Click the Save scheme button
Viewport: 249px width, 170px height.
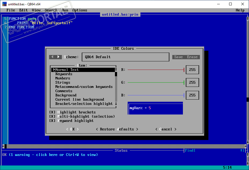pos(178,57)
